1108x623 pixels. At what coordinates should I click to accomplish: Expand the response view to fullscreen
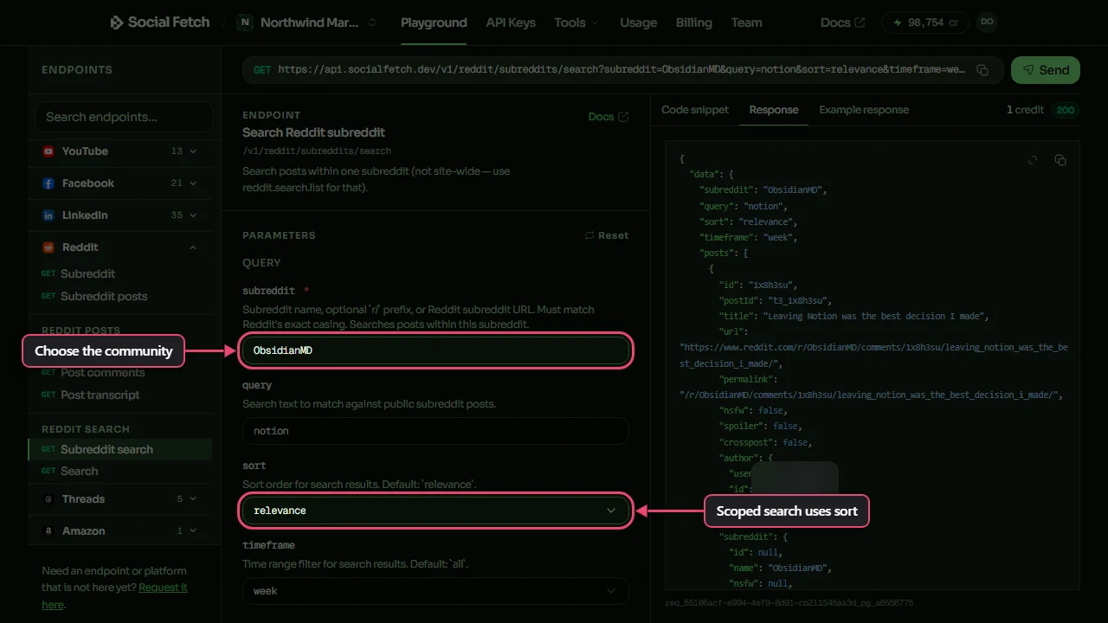coord(1033,160)
